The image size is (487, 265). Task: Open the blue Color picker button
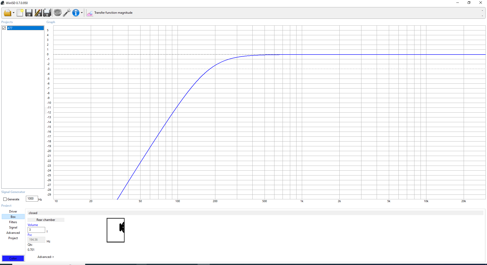pos(13,258)
